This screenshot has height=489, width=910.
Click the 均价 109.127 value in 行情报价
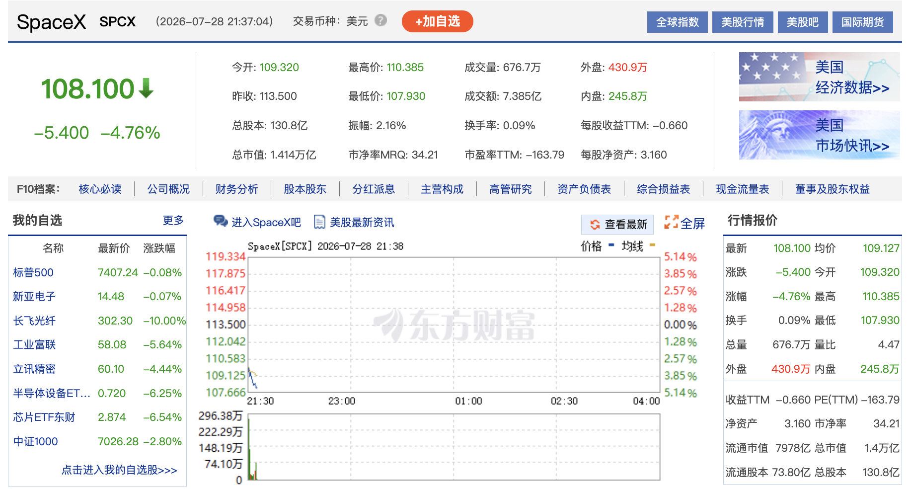click(881, 248)
